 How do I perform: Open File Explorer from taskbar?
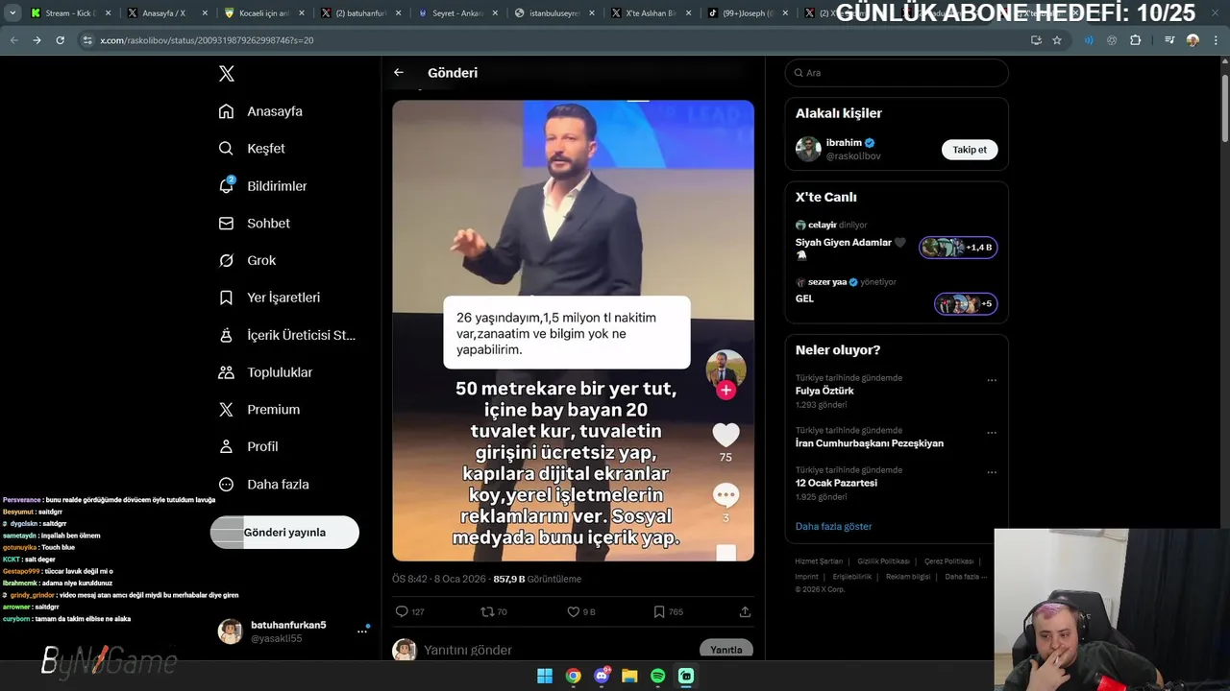(629, 676)
